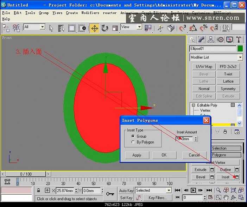Open Select by Name list
The image size is (247, 207).
click(61, 28)
